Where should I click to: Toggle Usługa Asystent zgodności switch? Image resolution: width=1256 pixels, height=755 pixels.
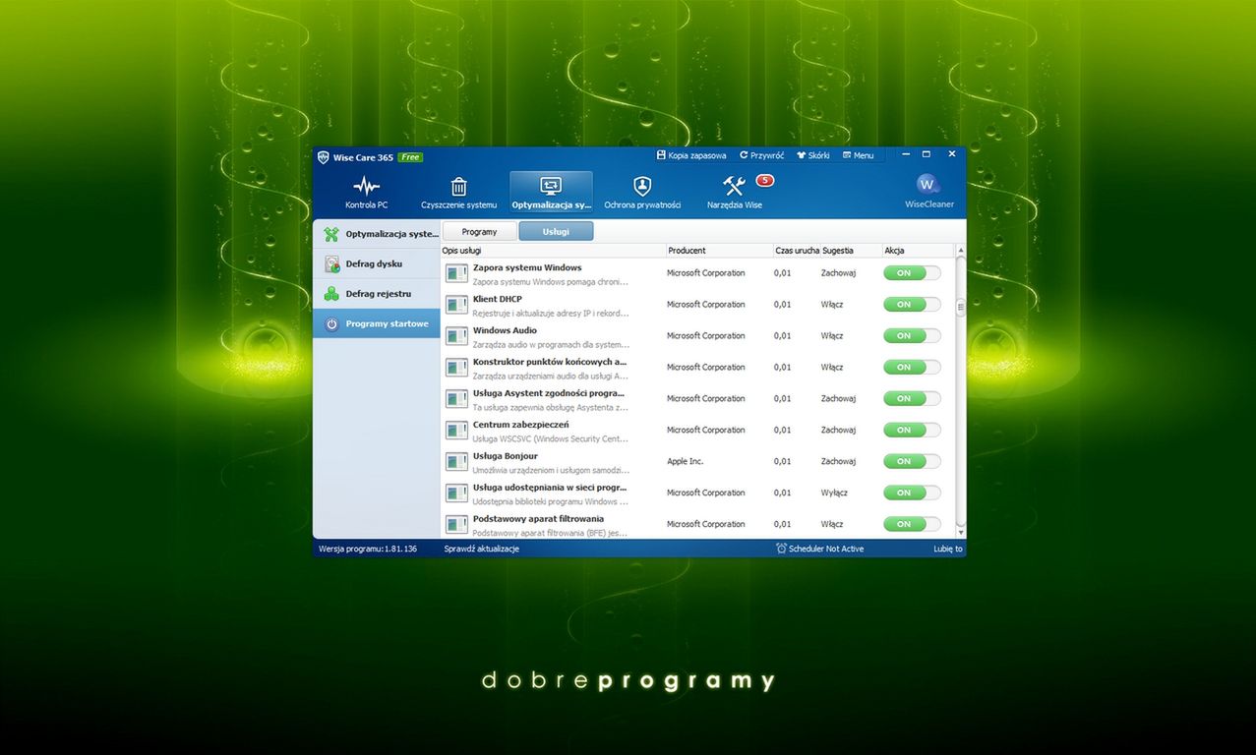tap(912, 399)
